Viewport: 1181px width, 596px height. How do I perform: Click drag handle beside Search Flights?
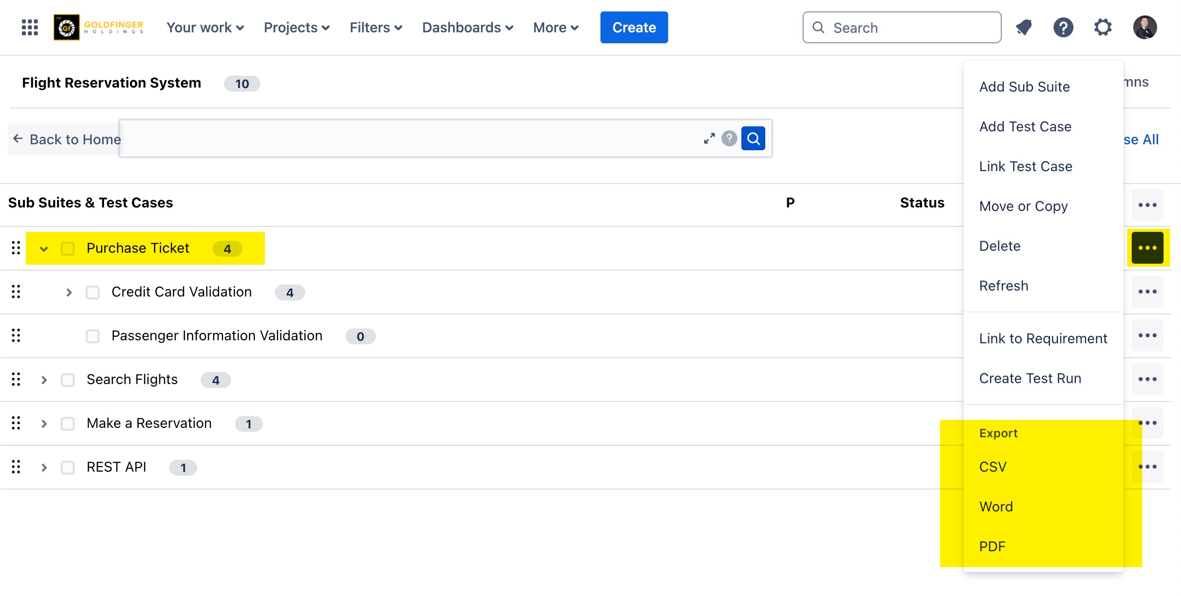[x=16, y=380]
